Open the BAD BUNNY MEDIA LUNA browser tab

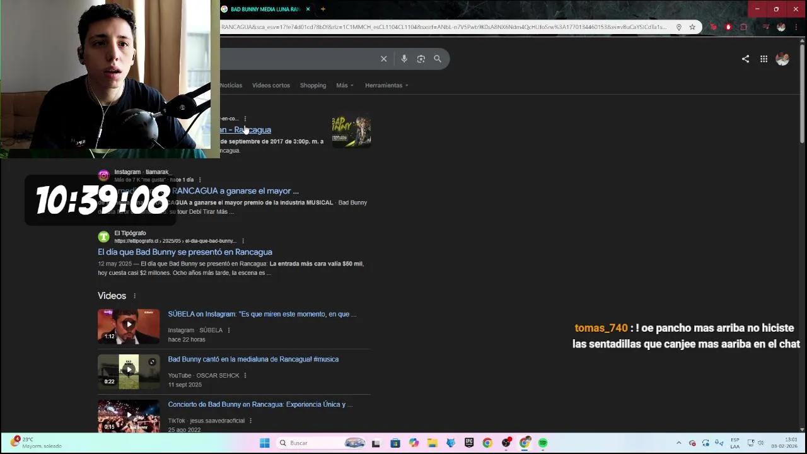point(265,9)
